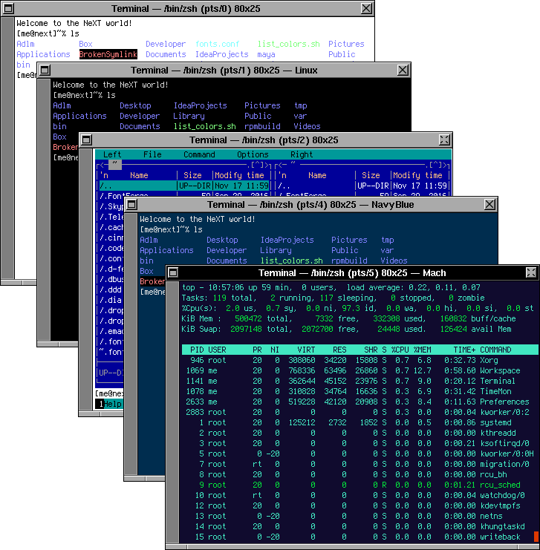Click Pictures in pts/4 NavyBlue terminal
This screenshot has height=550, width=540.
[349, 240]
